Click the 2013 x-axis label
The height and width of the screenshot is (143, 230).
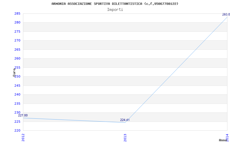tap(125, 138)
